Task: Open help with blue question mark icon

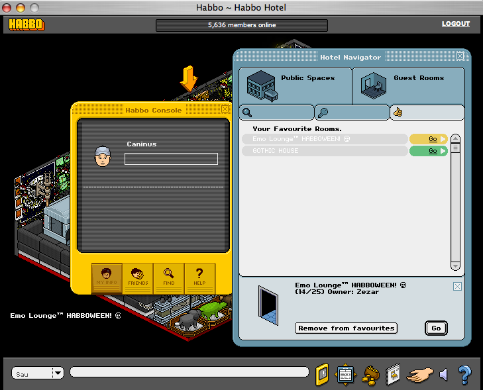Action: (464, 375)
